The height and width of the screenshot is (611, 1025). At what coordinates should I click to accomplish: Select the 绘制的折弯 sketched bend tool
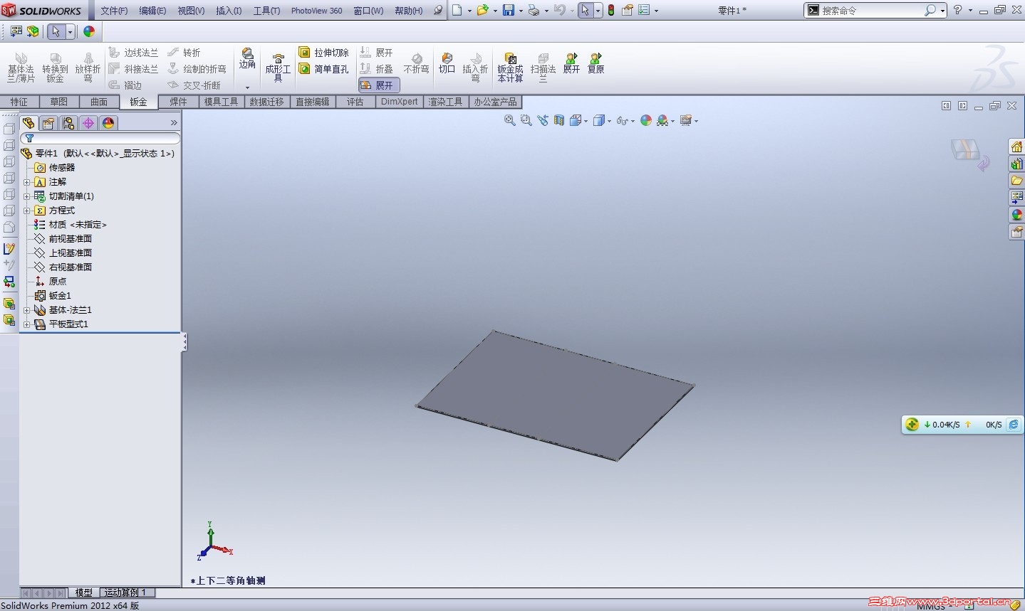coord(197,69)
